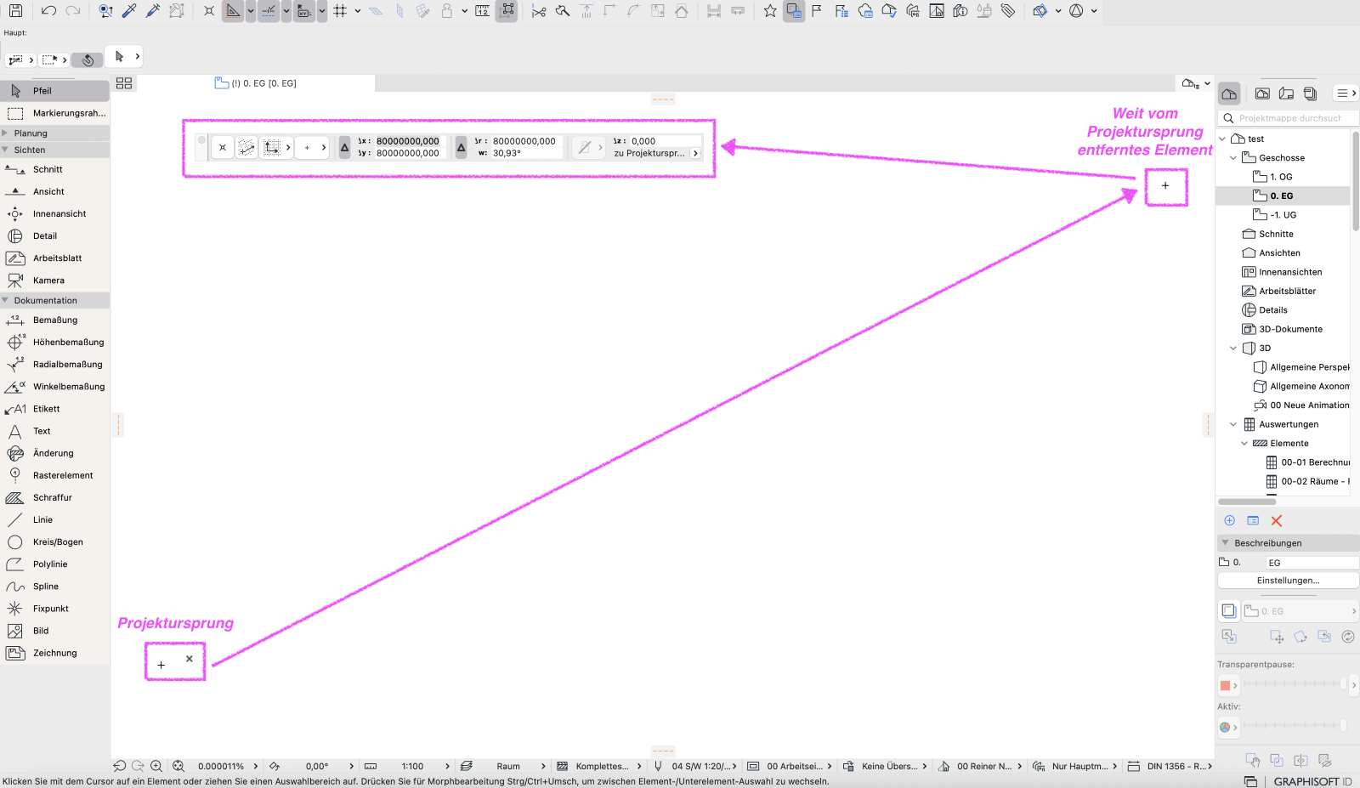Image resolution: width=1360 pixels, height=788 pixels.
Task: Collapse the Dokumentation toolbox section
Action: pyautogui.click(x=6, y=301)
